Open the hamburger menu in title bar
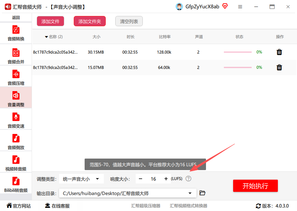This screenshot has width=297, height=211. [x=240, y=7]
